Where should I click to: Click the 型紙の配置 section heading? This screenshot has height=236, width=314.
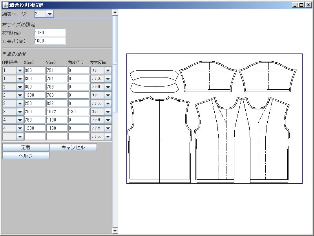click(x=14, y=54)
